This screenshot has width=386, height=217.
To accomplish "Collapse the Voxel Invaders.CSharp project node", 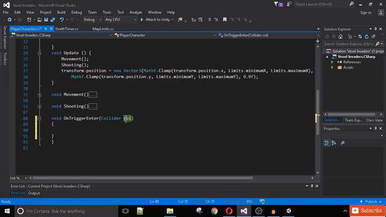I will pyautogui.click(x=327, y=57).
